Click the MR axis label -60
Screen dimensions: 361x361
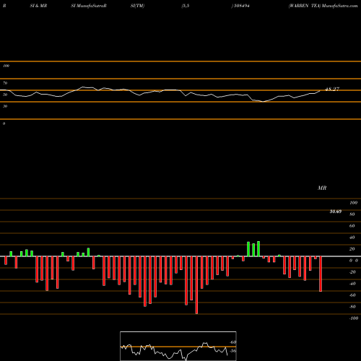click(x=352, y=295)
